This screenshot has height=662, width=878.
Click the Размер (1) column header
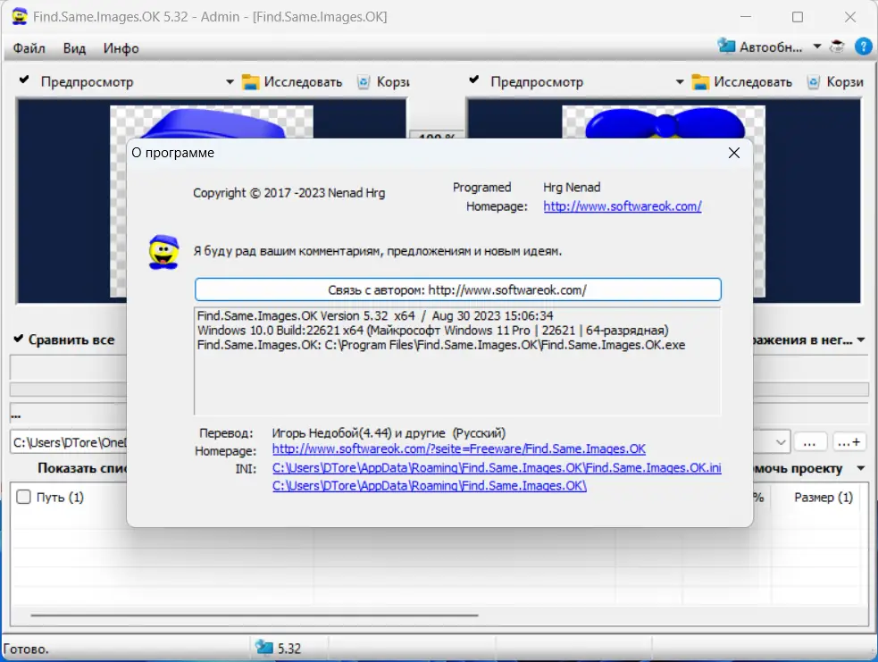(x=824, y=498)
